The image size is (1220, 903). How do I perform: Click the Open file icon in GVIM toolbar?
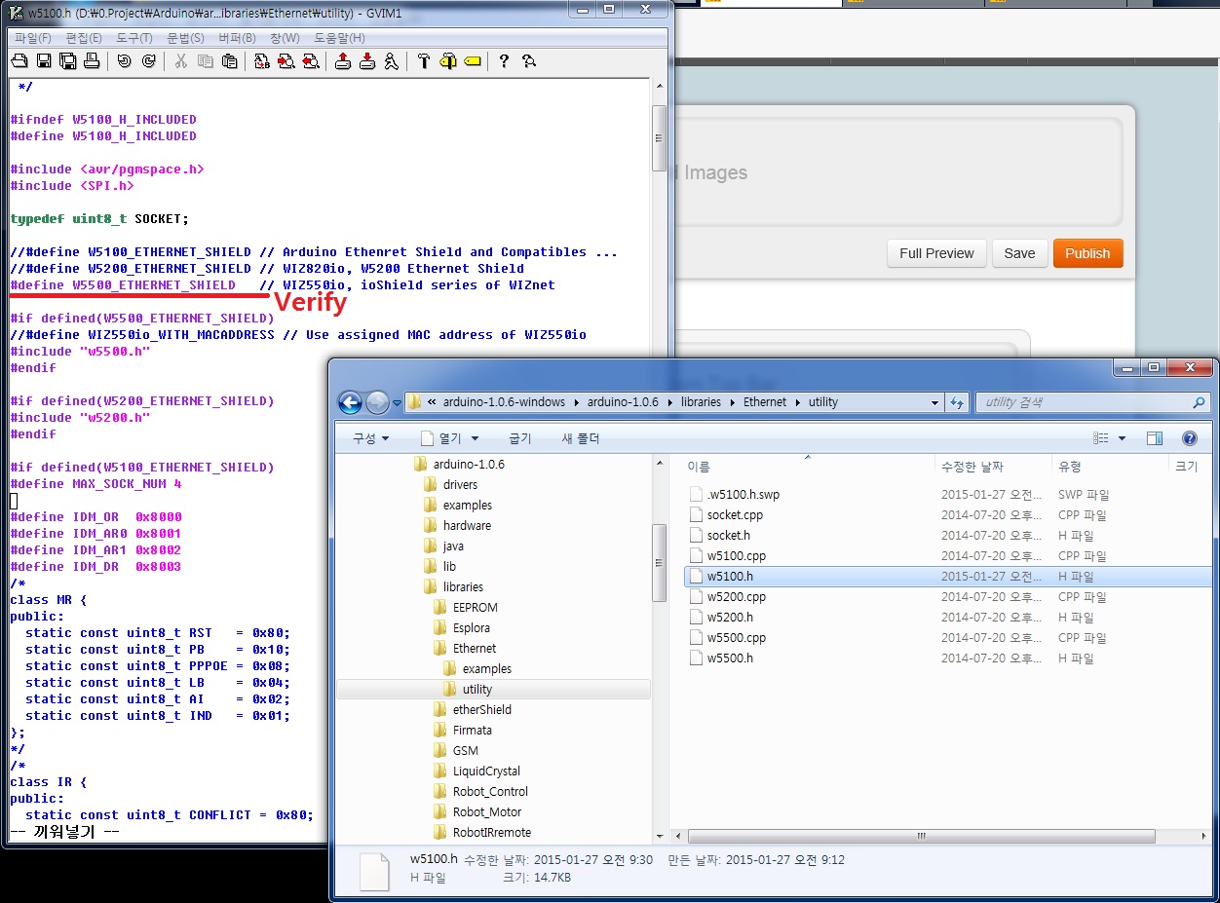(x=19, y=61)
